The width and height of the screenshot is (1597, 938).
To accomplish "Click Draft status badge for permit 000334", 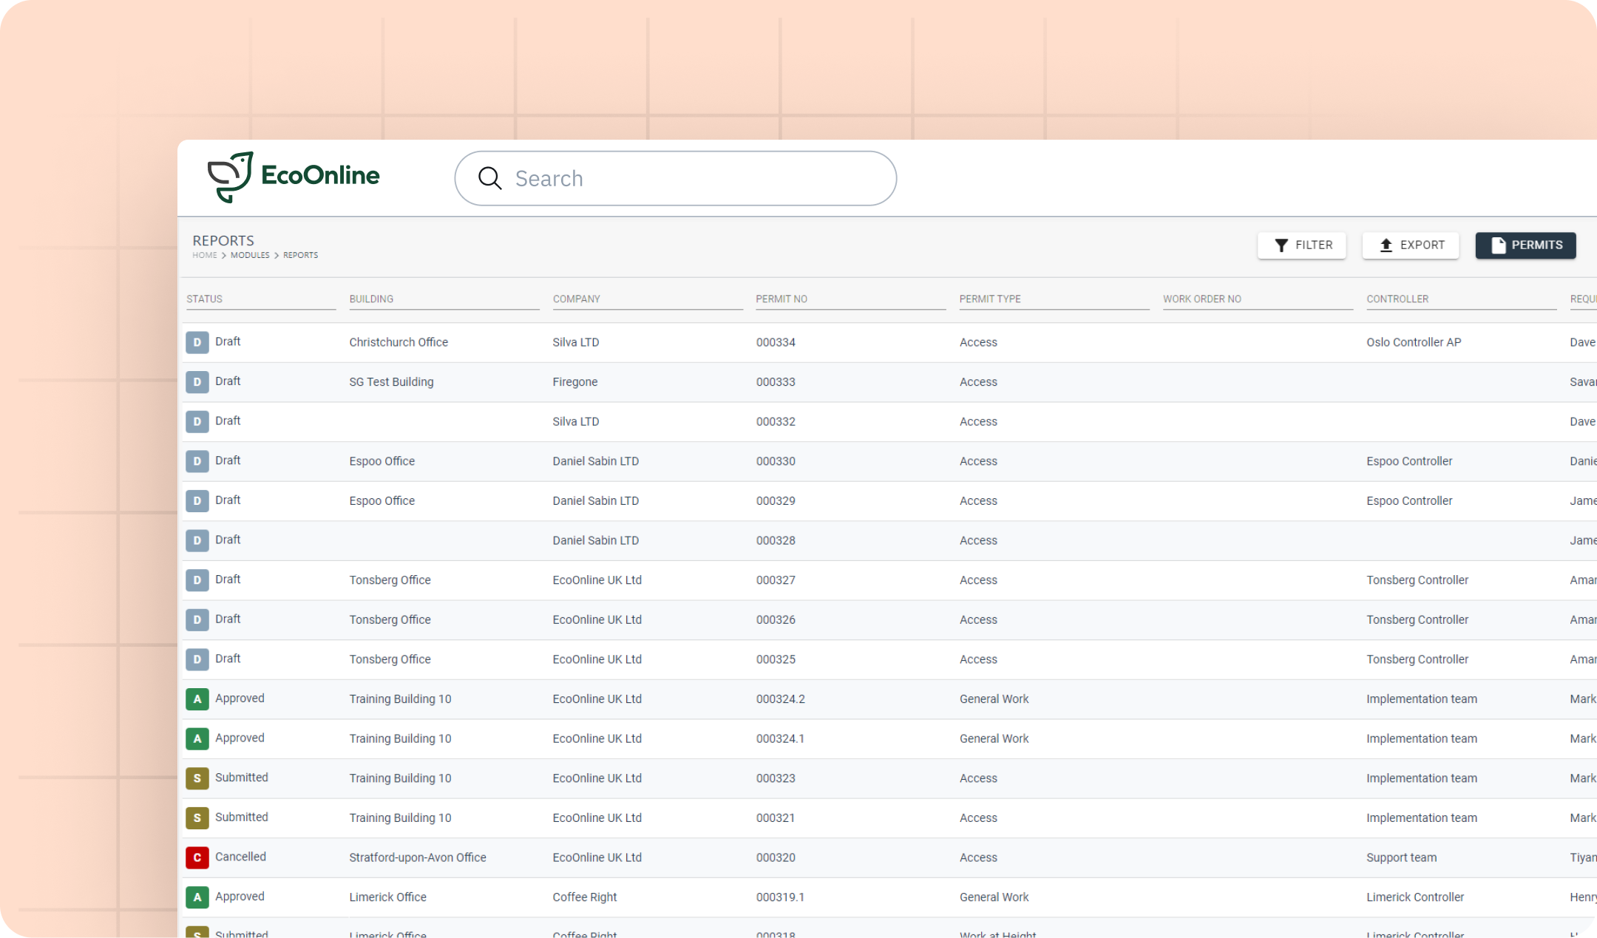I will [197, 342].
